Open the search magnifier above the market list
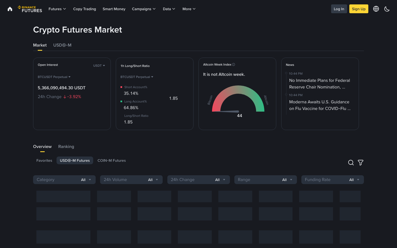This screenshot has height=248, width=397. click(351, 163)
